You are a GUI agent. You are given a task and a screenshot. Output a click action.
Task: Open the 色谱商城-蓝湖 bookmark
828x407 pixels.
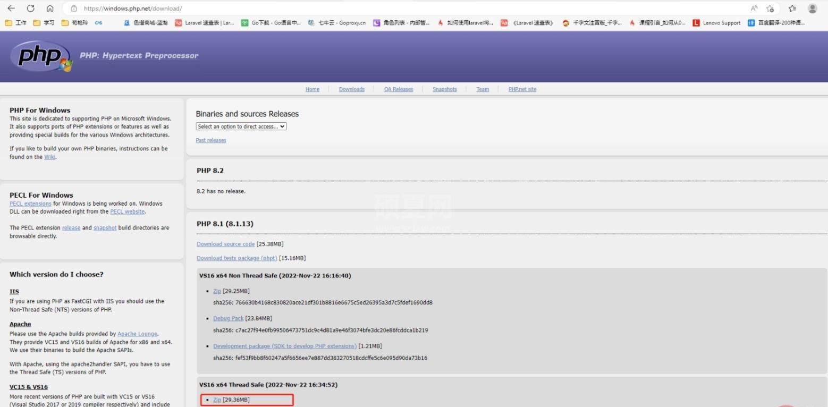coord(146,23)
